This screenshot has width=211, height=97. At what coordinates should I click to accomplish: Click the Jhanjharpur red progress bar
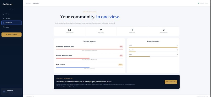(90, 49)
